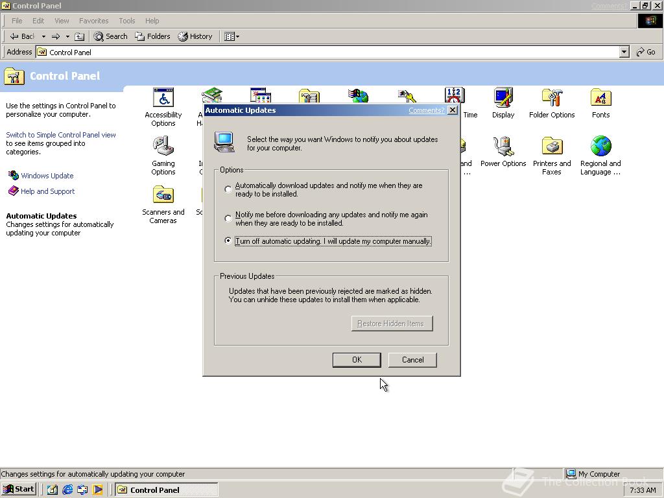The width and height of the screenshot is (664, 498).
Task: Click the system tray clock
Action: pyautogui.click(x=643, y=490)
